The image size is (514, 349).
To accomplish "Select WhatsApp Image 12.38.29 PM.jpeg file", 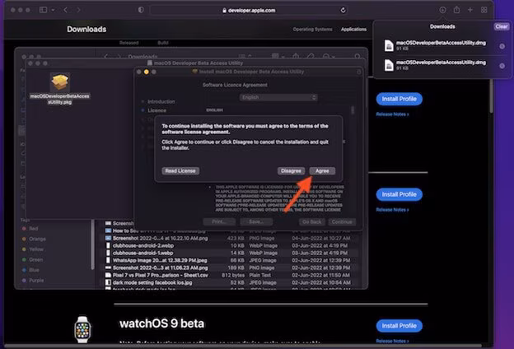I will [229, 261].
